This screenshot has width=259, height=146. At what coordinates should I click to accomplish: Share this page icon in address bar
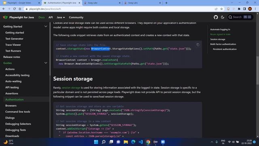click(216, 9)
